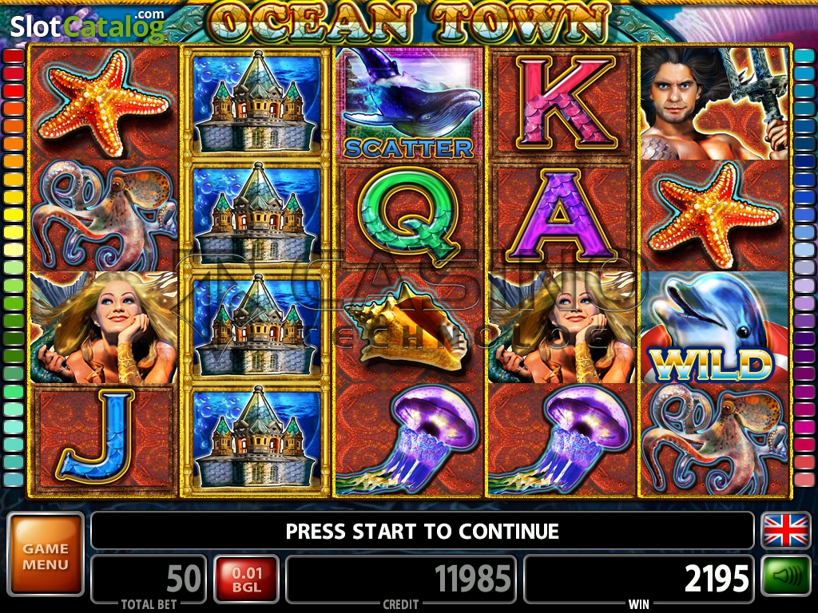
Task: Click the mermaid symbol on first reel
Action: [103, 327]
